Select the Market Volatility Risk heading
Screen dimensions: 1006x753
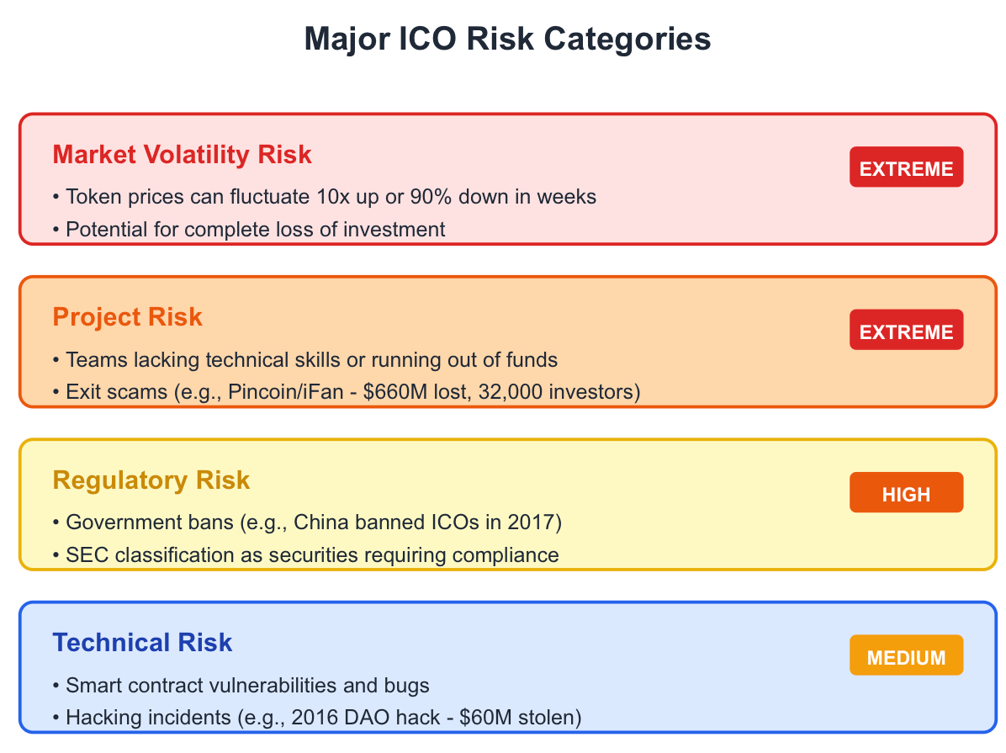pos(182,155)
